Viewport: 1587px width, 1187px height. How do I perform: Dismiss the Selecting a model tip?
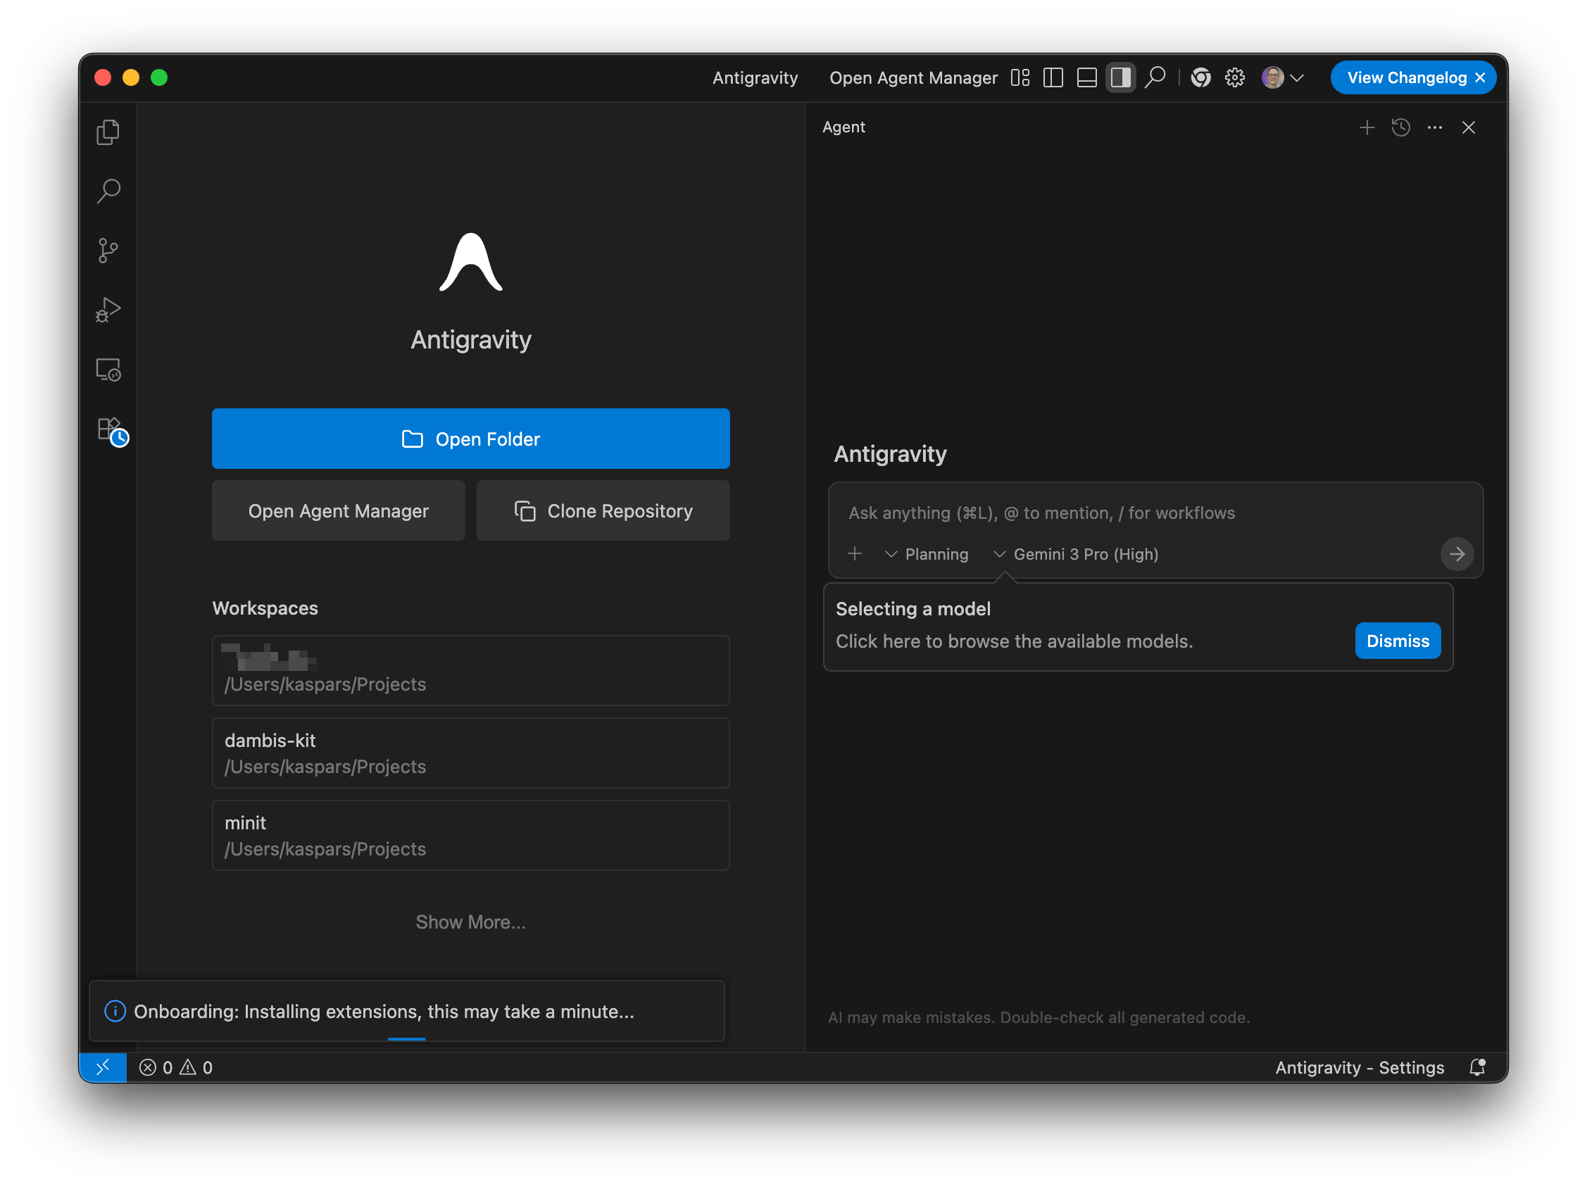(1397, 641)
